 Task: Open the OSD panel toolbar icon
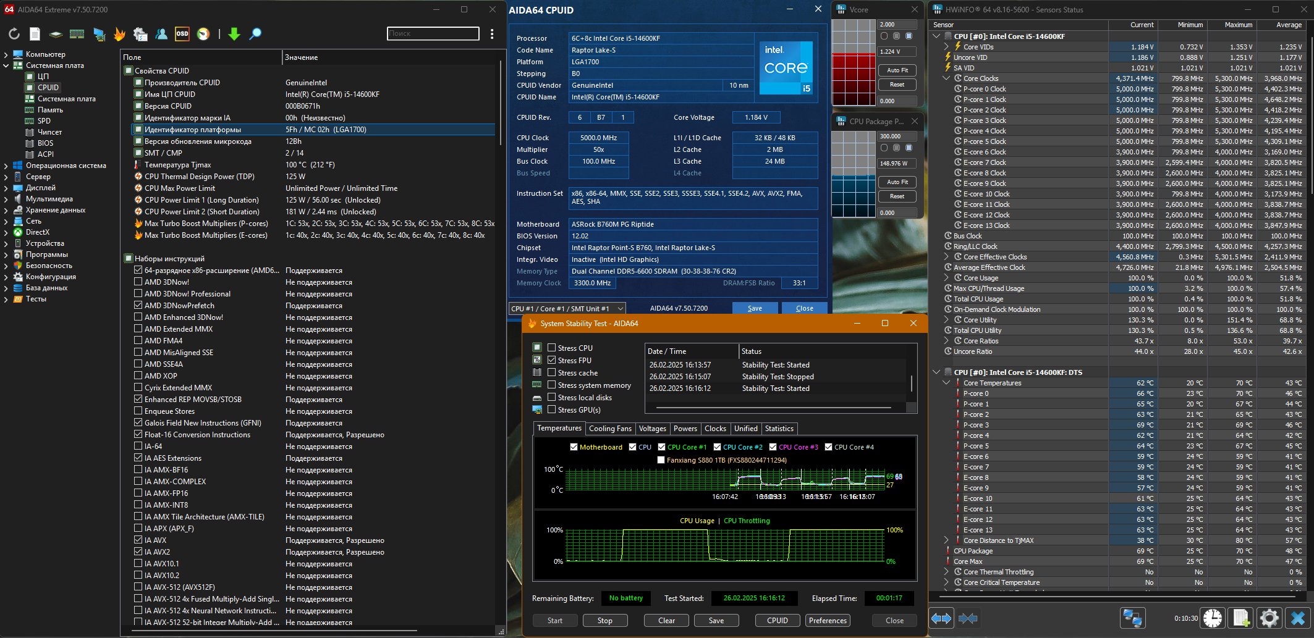(x=182, y=34)
